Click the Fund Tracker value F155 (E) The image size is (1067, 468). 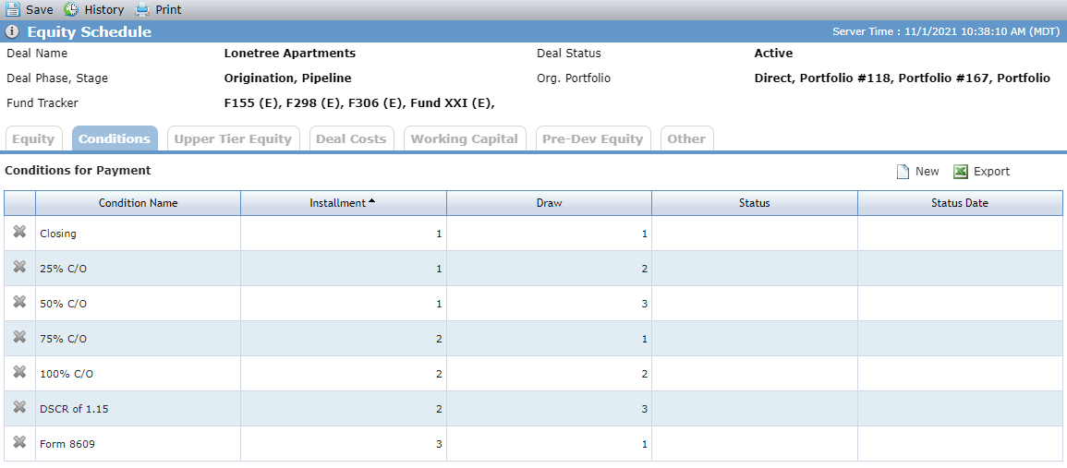click(250, 103)
